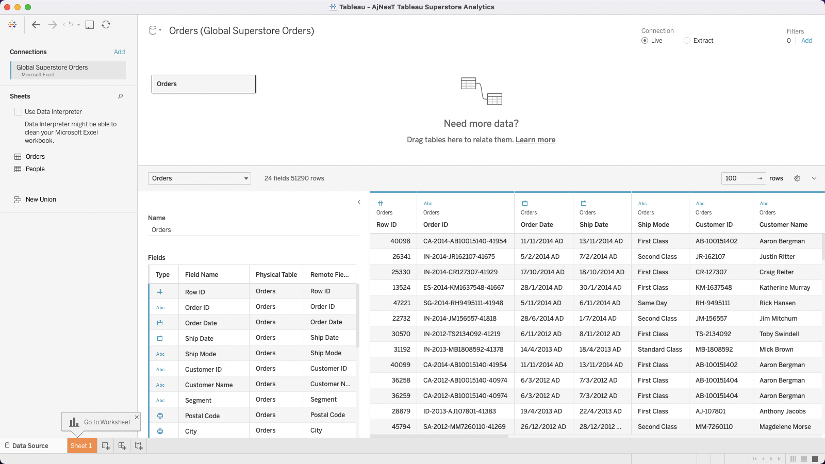This screenshot has height=464, width=825.
Task: Select the Live connection option
Action: (645, 41)
